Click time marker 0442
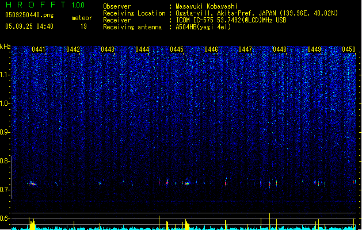Screen dimensions: 362x230 [73, 49]
